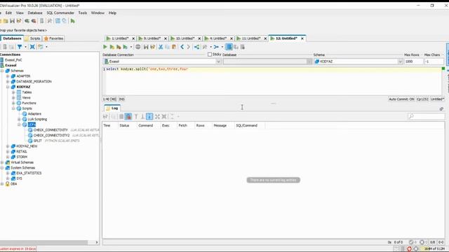
Task: Expand the RETAIL schema node
Action: point(8,151)
